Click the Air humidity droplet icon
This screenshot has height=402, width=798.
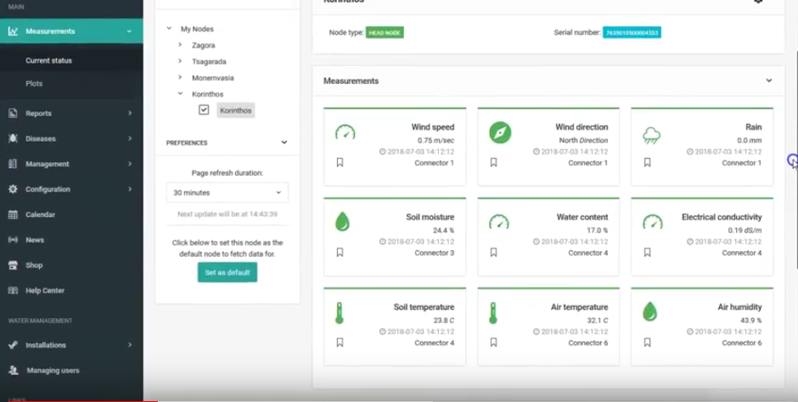(x=649, y=311)
